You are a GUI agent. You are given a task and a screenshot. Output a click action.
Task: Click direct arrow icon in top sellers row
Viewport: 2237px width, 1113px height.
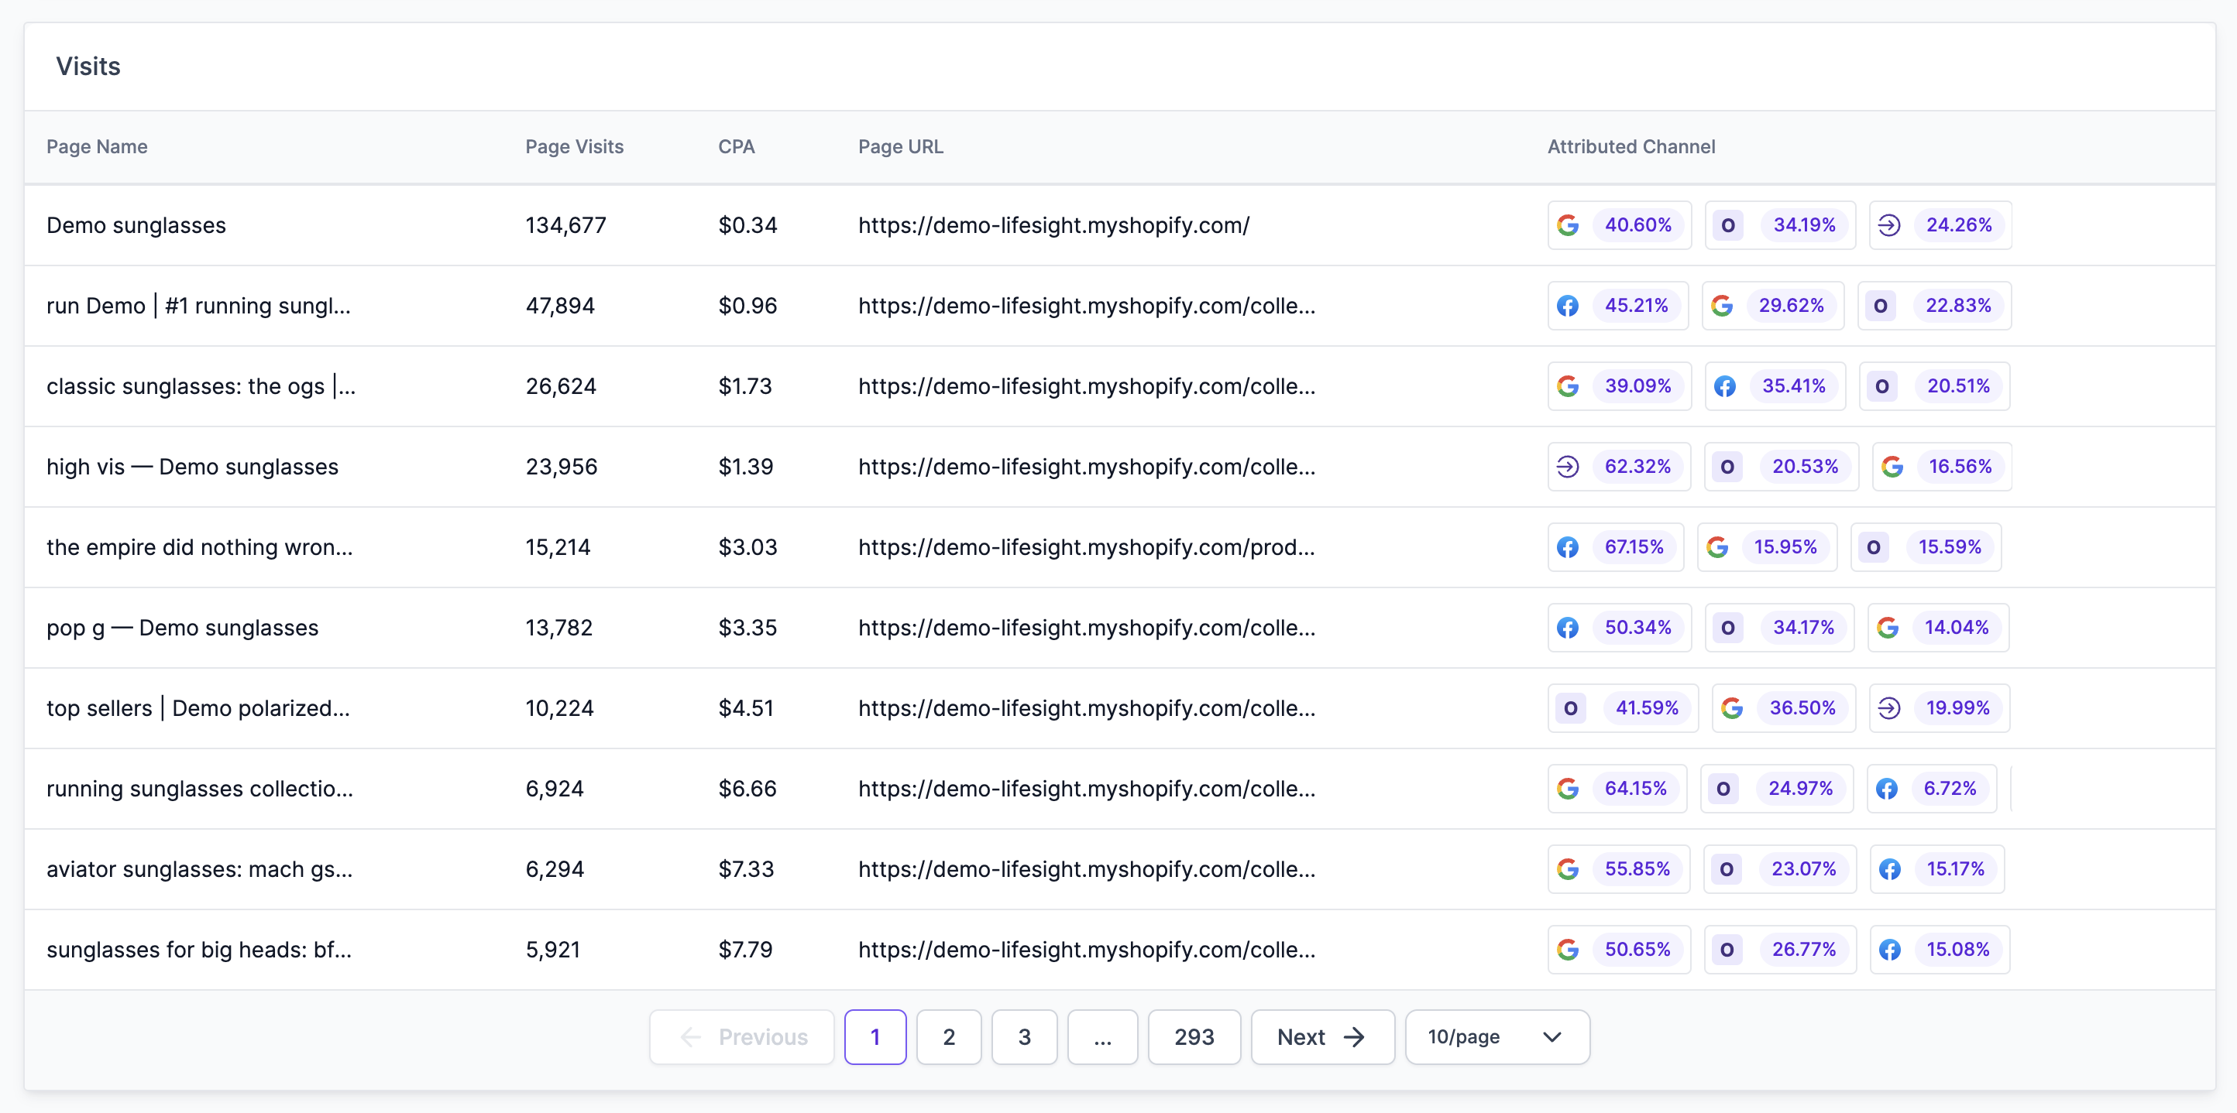[x=1888, y=709]
